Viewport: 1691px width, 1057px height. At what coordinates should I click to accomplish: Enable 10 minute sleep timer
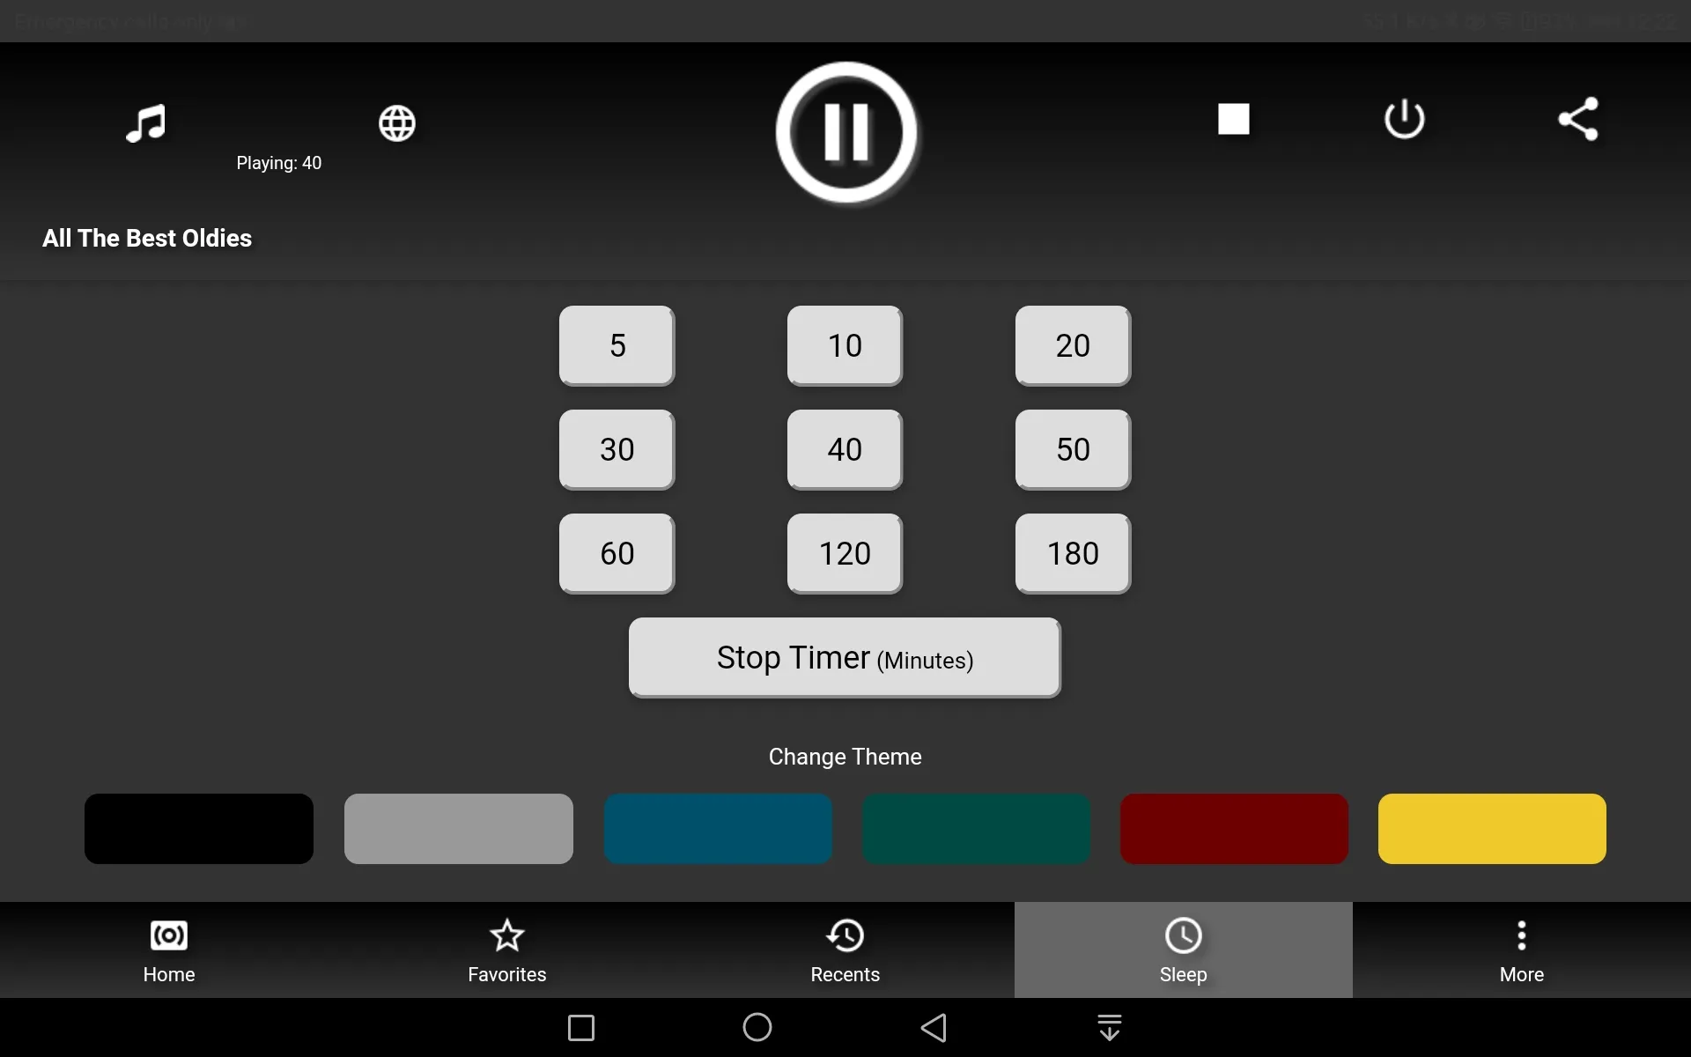[x=844, y=344]
